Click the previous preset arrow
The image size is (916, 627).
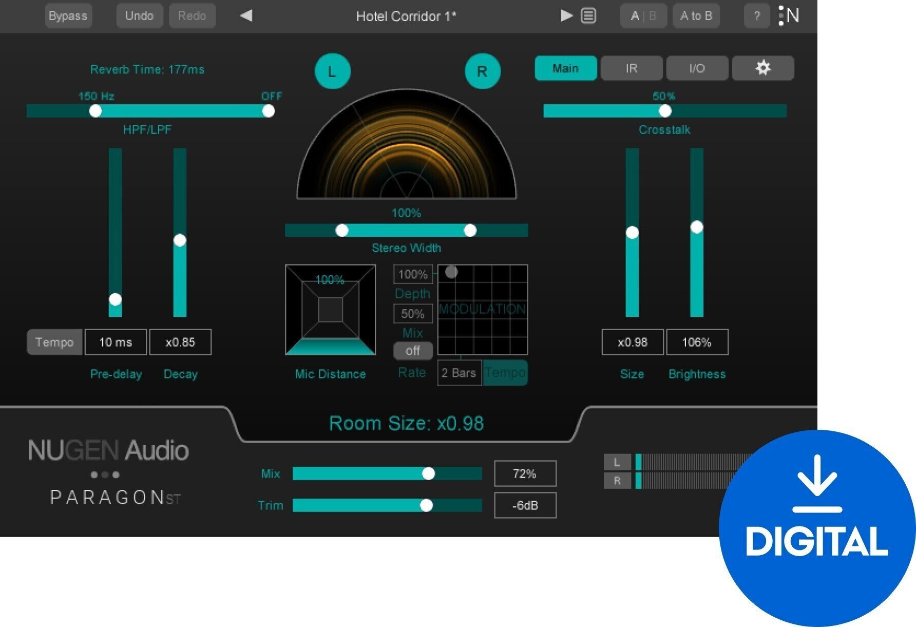[x=246, y=16]
